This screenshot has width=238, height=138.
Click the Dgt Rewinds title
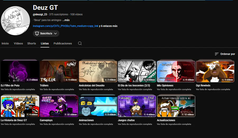203,85
